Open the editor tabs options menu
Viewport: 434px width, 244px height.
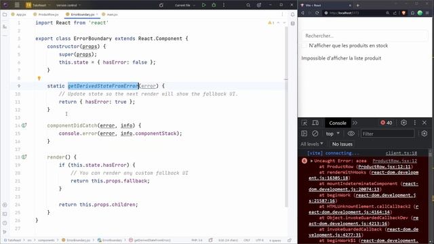click(x=282, y=14)
